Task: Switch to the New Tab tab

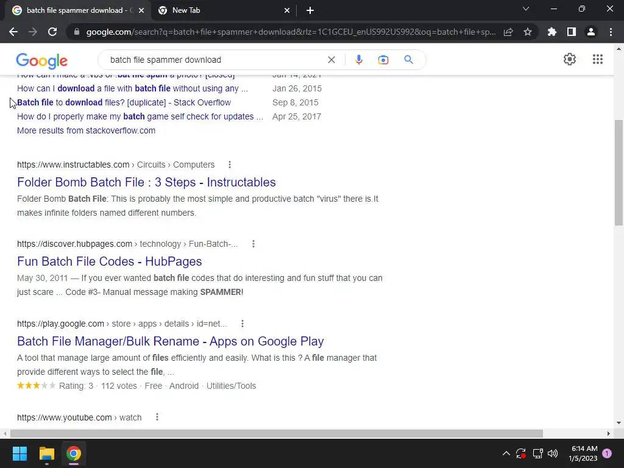Action: pyautogui.click(x=223, y=10)
